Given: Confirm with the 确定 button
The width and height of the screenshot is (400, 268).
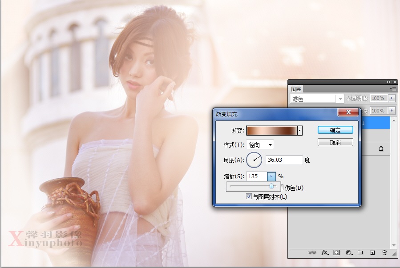Looking at the screenshot, I should click(x=335, y=130).
